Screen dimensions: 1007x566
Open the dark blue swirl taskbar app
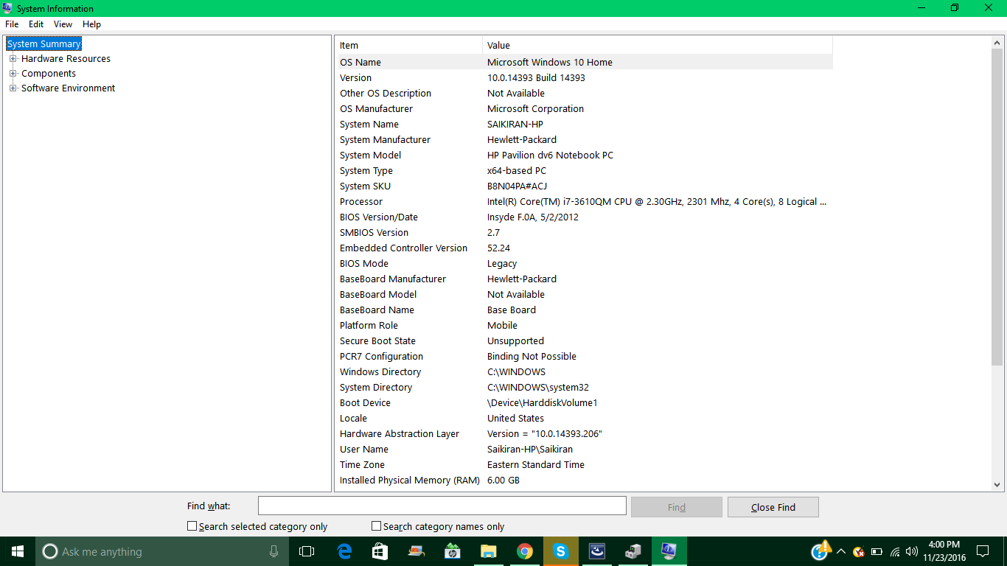(x=597, y=551)
